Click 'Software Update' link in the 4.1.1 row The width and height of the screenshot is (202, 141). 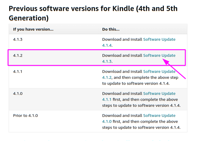point(159,71)
